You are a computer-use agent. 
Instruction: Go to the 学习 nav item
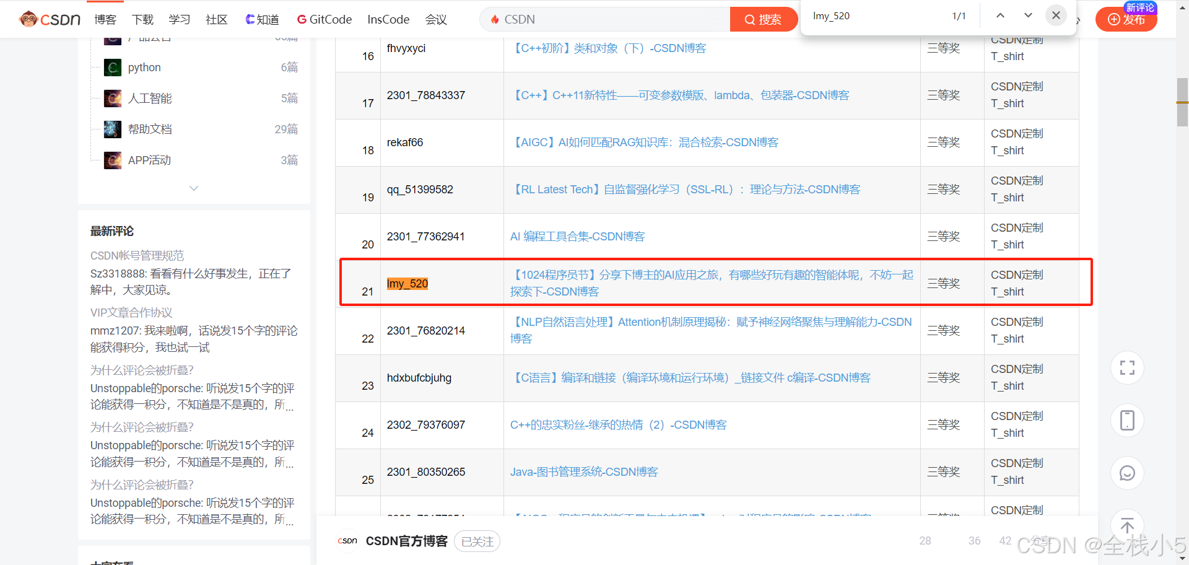(x=180, y=19)
